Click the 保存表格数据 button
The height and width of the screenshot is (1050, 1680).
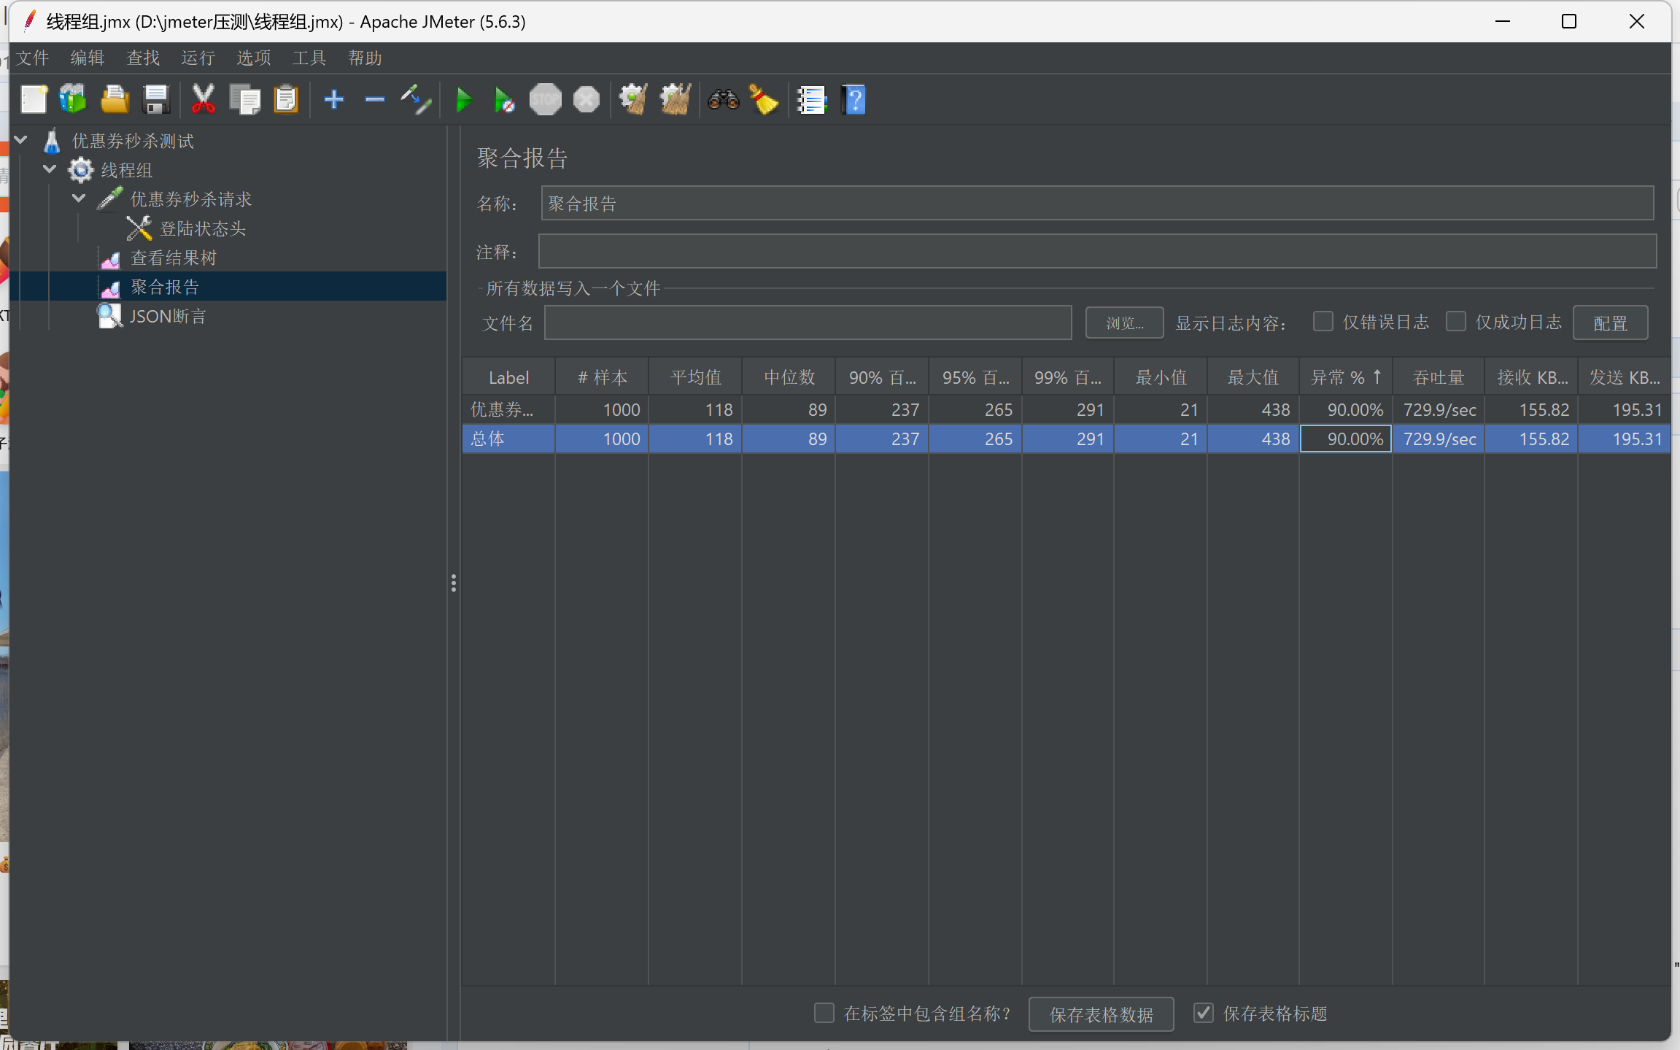click(1101, 1014)
